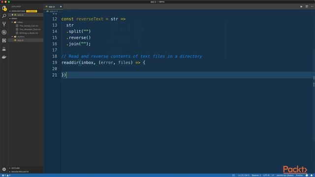Click the comment on line 18
Viewport: 315px width, 177px height.
(x=131, y=57)
